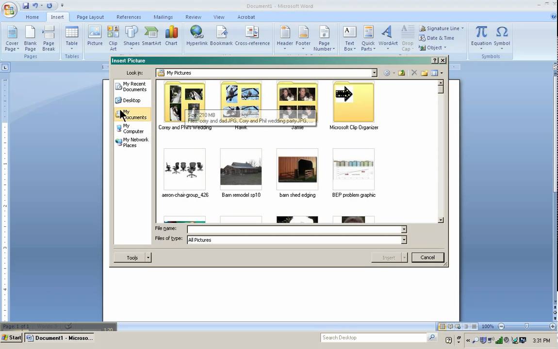558x349 pixels.
Task: Insert a Hyperlink
Action: (197, 35)
